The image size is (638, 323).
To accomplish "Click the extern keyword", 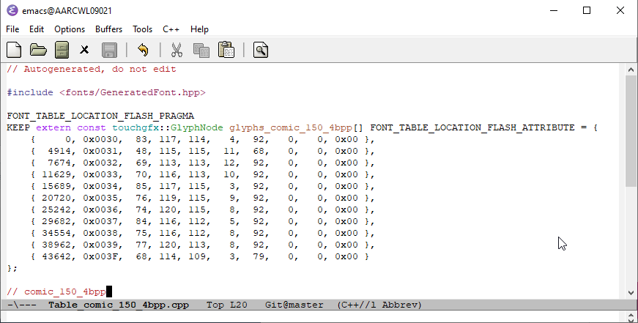I will (x=53, y=127).
